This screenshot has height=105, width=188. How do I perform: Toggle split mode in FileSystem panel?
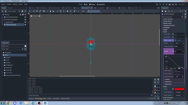click(x=26, y=46)
